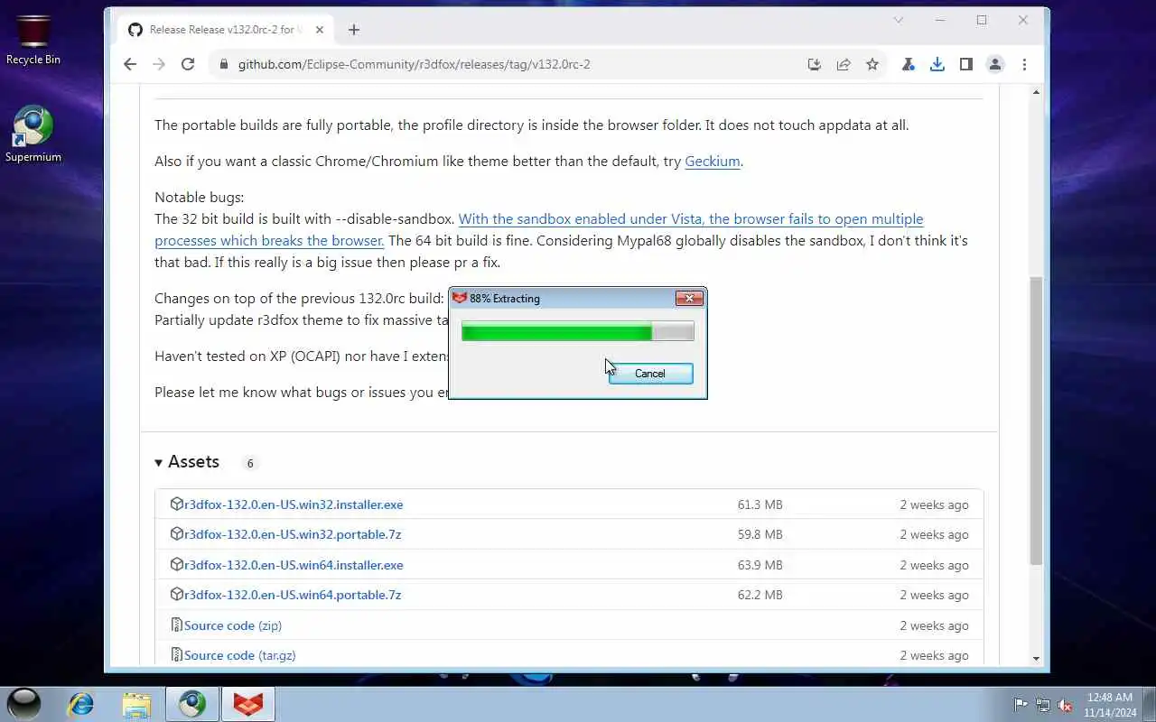Open the browser downloads panel
Viewport: 1156px width, 722px height.
coord(937,64)
